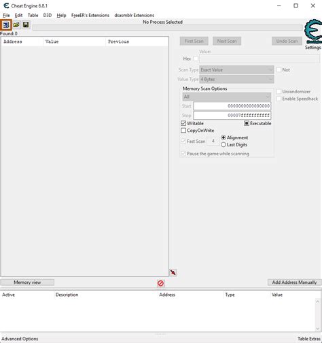
Task: Click the First Scan button
Action: coord(194,41)
